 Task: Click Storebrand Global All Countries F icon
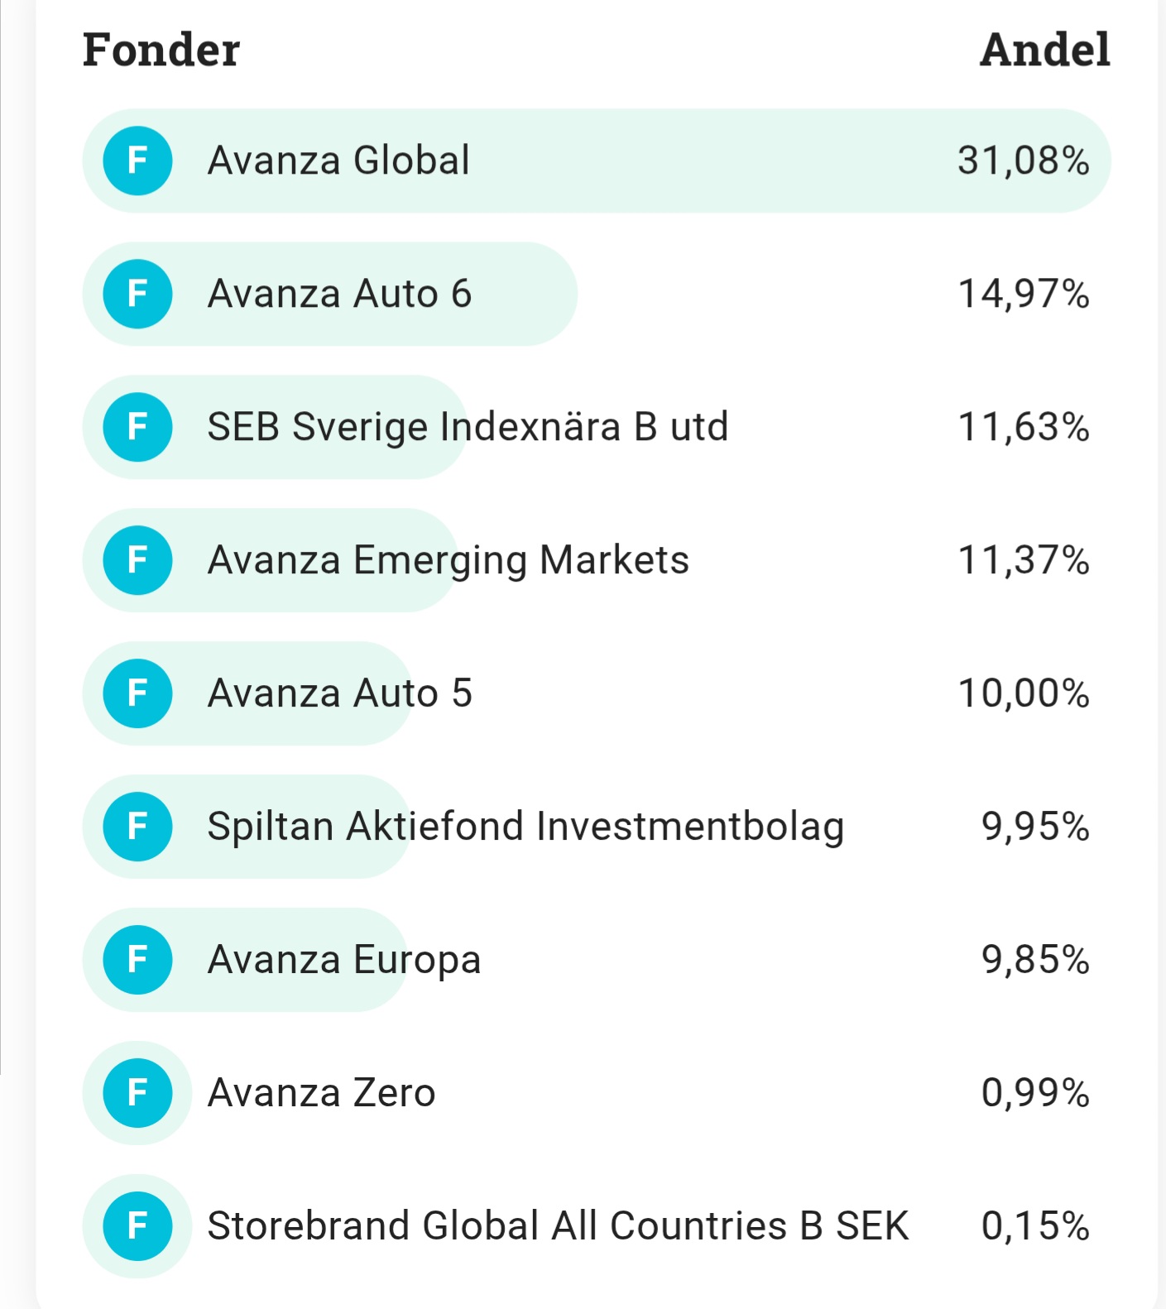click(x=137, y=1226)
